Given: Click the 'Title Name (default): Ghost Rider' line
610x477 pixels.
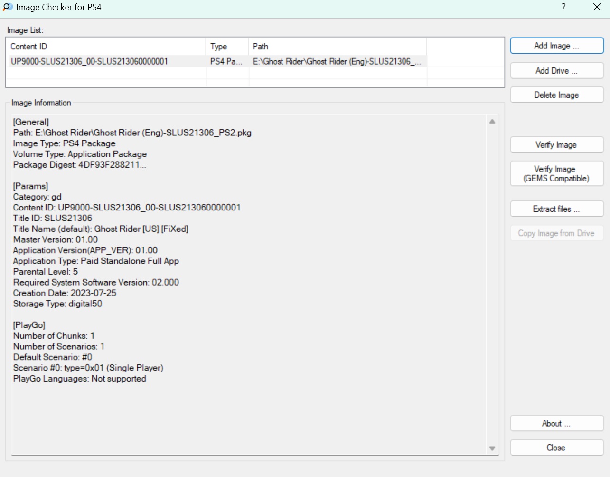Looking at the screenshot, I should pyautogui.click(x=101, y=229).
